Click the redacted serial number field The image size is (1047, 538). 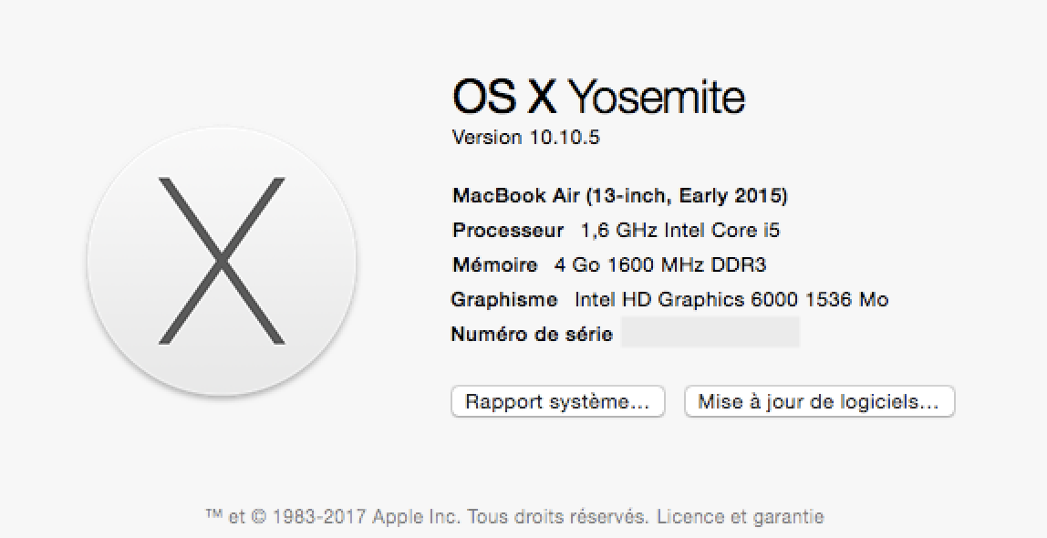(710, 333)
